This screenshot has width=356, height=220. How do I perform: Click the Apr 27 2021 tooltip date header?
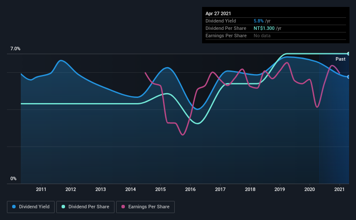point(218,13)
